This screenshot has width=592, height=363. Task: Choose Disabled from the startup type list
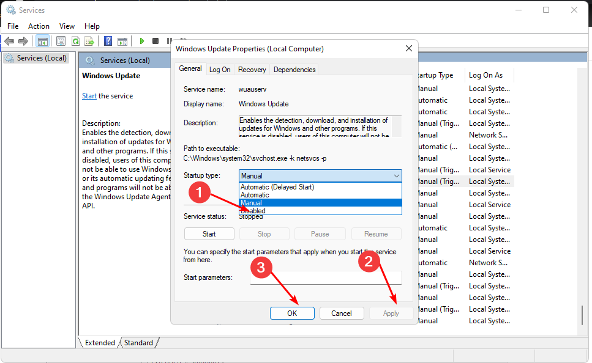coord(320,211)
